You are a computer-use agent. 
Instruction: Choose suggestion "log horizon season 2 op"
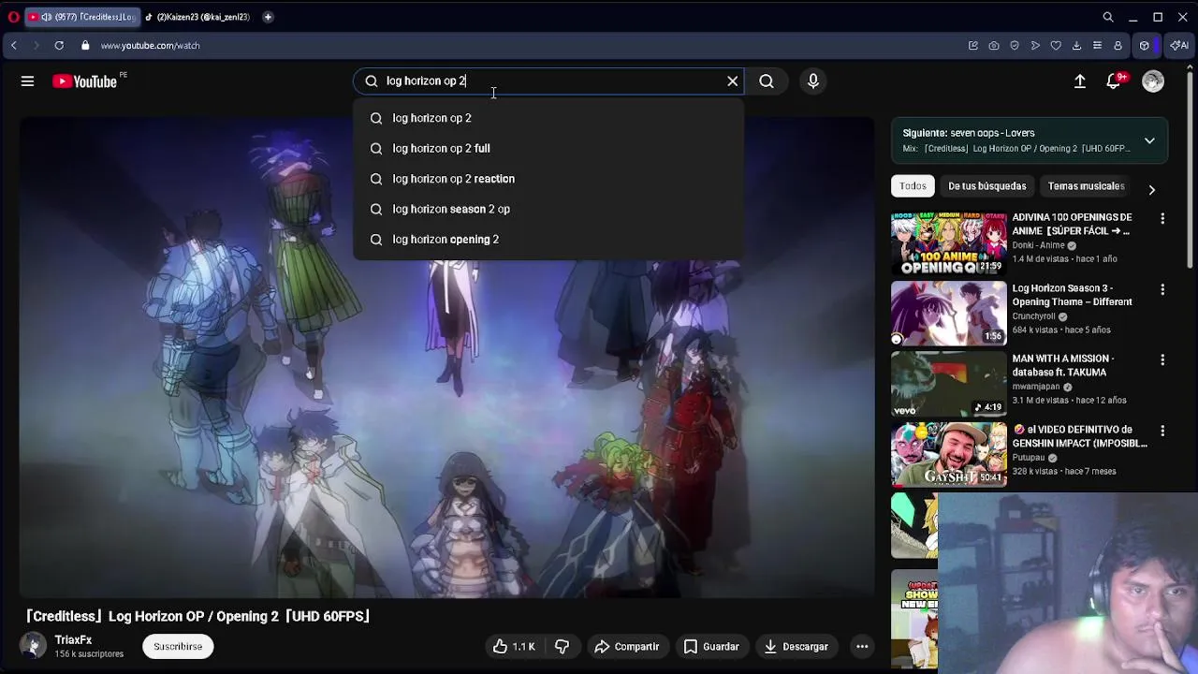click(548, 209)
